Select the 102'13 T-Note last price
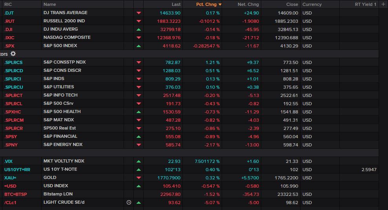 click(173, 170)
